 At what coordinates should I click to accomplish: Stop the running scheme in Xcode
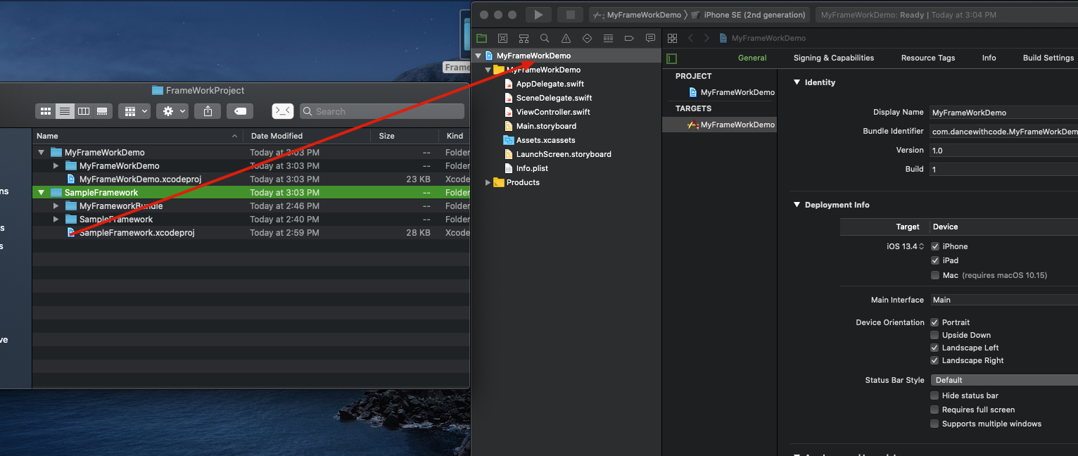[x=571, y=15]
